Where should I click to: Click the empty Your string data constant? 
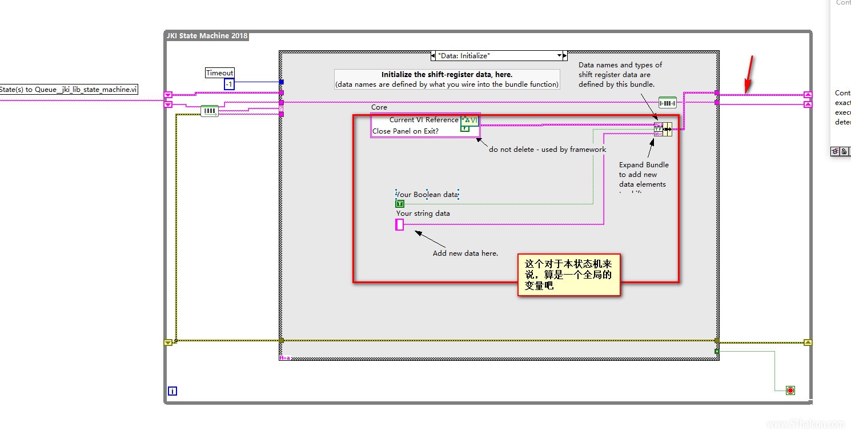[x=400, y=225]
